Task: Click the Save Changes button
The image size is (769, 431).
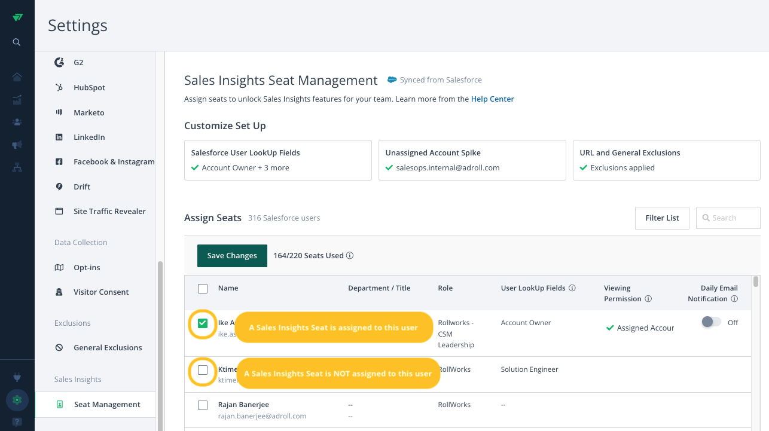Action: click(232, 255)
